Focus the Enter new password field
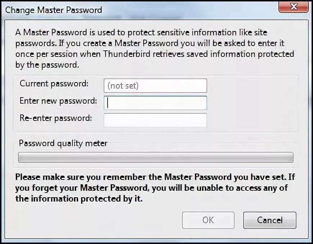The image size is (313, 244). 155,103
